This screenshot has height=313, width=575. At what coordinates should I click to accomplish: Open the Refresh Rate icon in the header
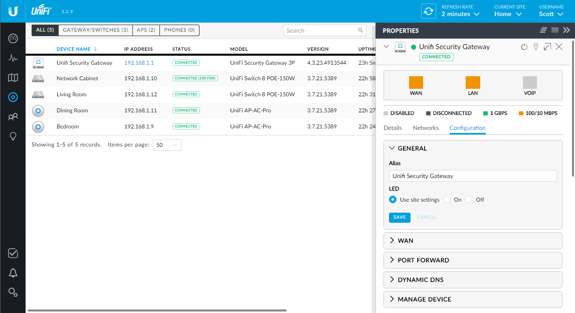point(428,11)
